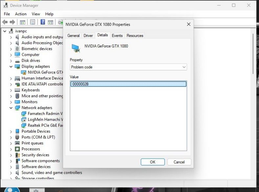The width and height of the screenshot is (259, 192).
Task: Maximize the Device Manager window
Action: tap(234, 5)
